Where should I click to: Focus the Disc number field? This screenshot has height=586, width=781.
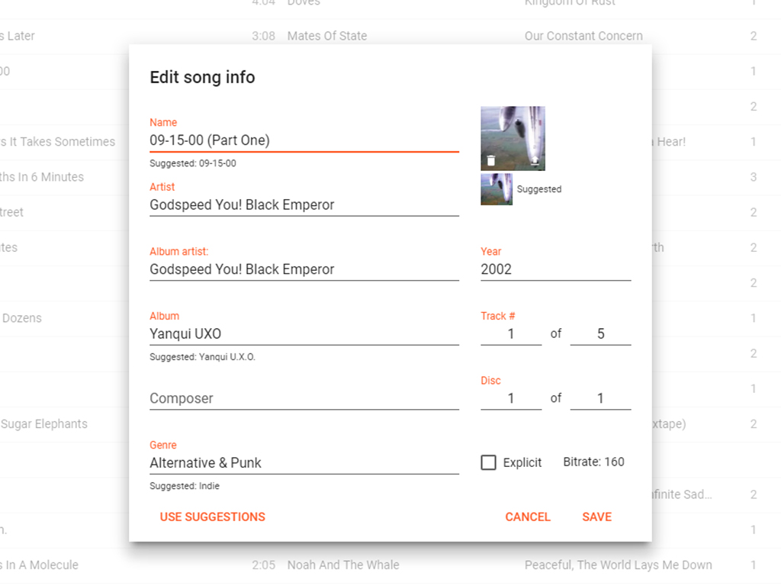click(x=511, y=398)
